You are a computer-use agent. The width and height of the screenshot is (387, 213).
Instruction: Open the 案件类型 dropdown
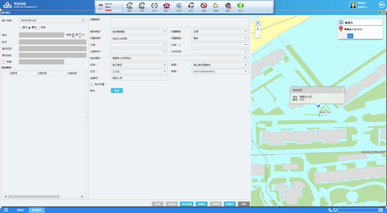[x=139, y=32]
